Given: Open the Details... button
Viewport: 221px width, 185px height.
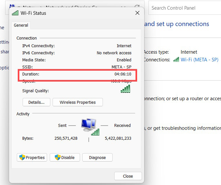Looking at the screenshot, I should click(36, 102).
